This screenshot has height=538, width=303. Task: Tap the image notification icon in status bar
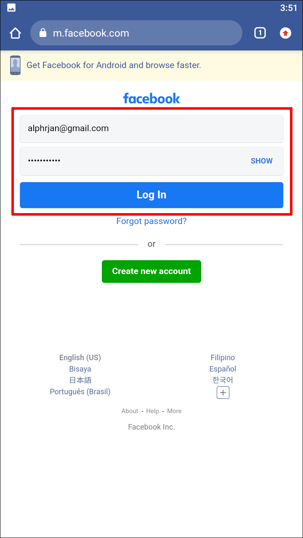[x=11, y=8]
